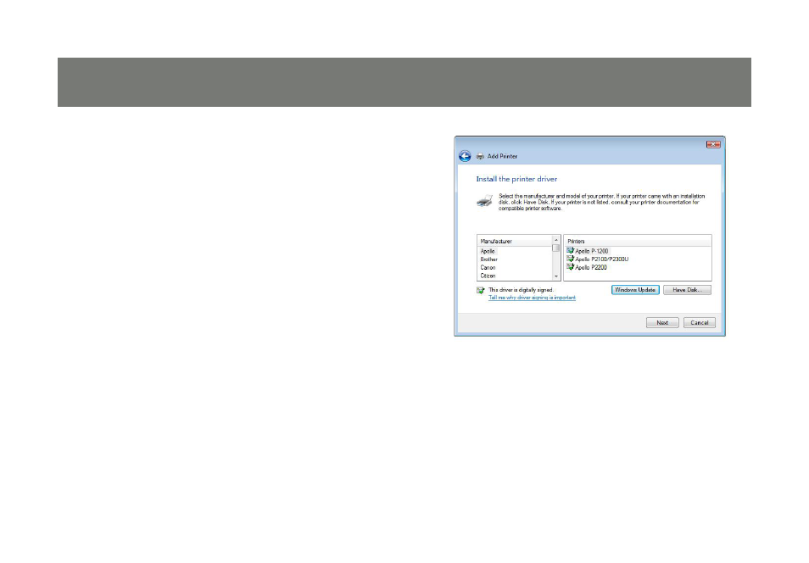Select Brother in the Manufacturer list

[x=488, y=259]
